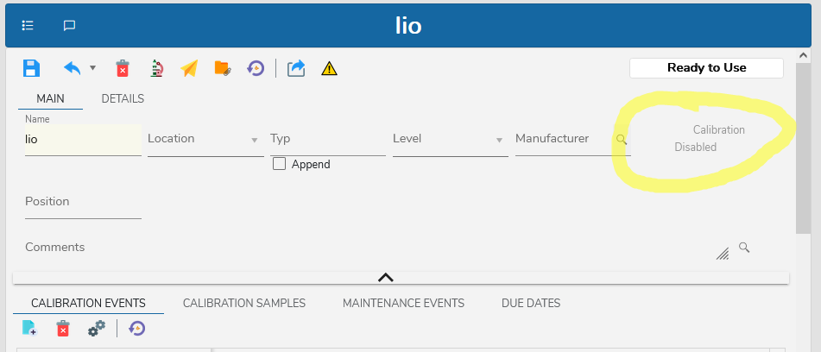Open the CALIBRATION SAMPLES tab
The width and height of the screenshot is (821, 352).
coord(244,303)
